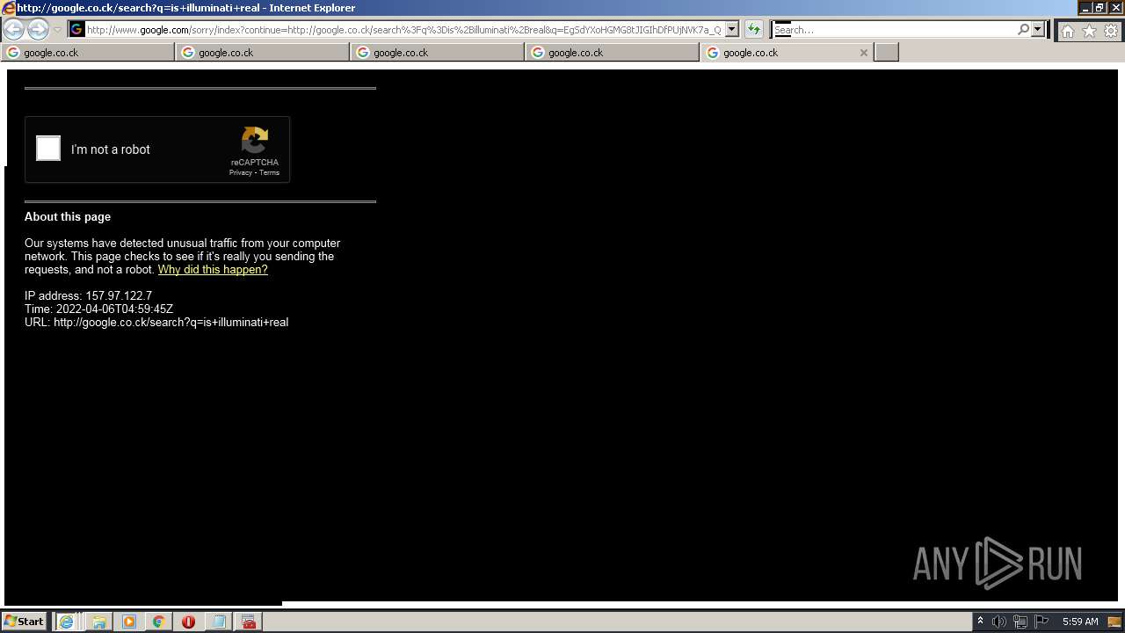Open a new tab with the blank tab button
This screenshot has width=1125, height=633.
(887, 53)
